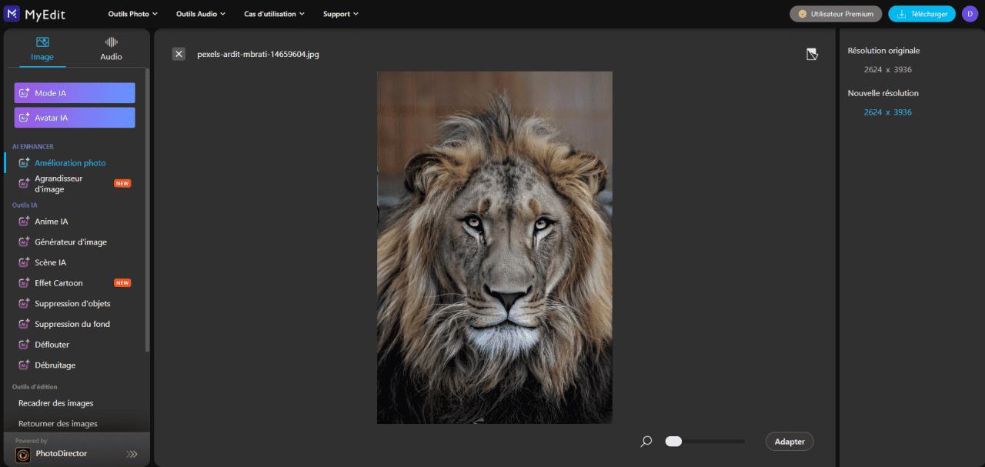Screen dimensions: 985x467
Task: Expand the Outils Audio dropdown
Action: coord(200,14)
